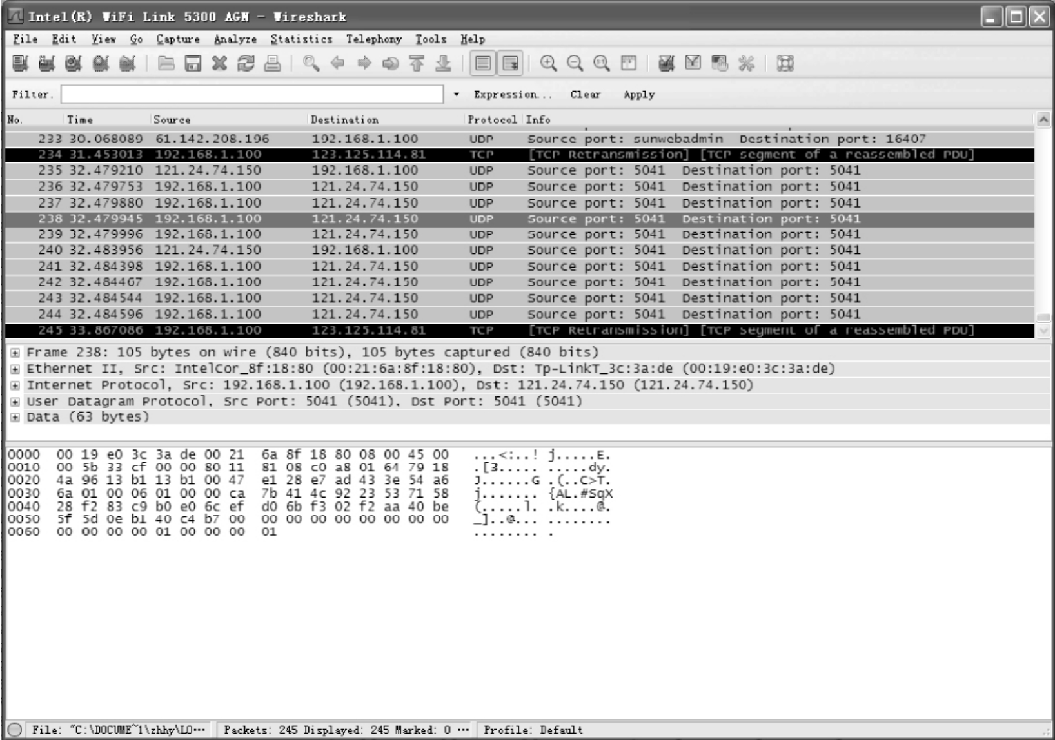This screenshot has height=740, width=1055.
Task: Open help toolbar icon
Action: [785, 63]
